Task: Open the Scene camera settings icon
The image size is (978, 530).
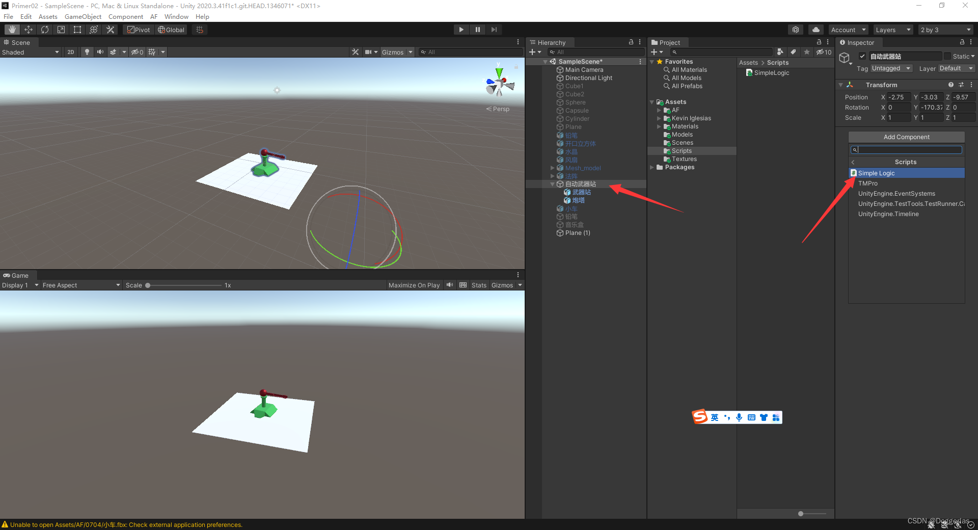Action: click(x=368, y=52)
